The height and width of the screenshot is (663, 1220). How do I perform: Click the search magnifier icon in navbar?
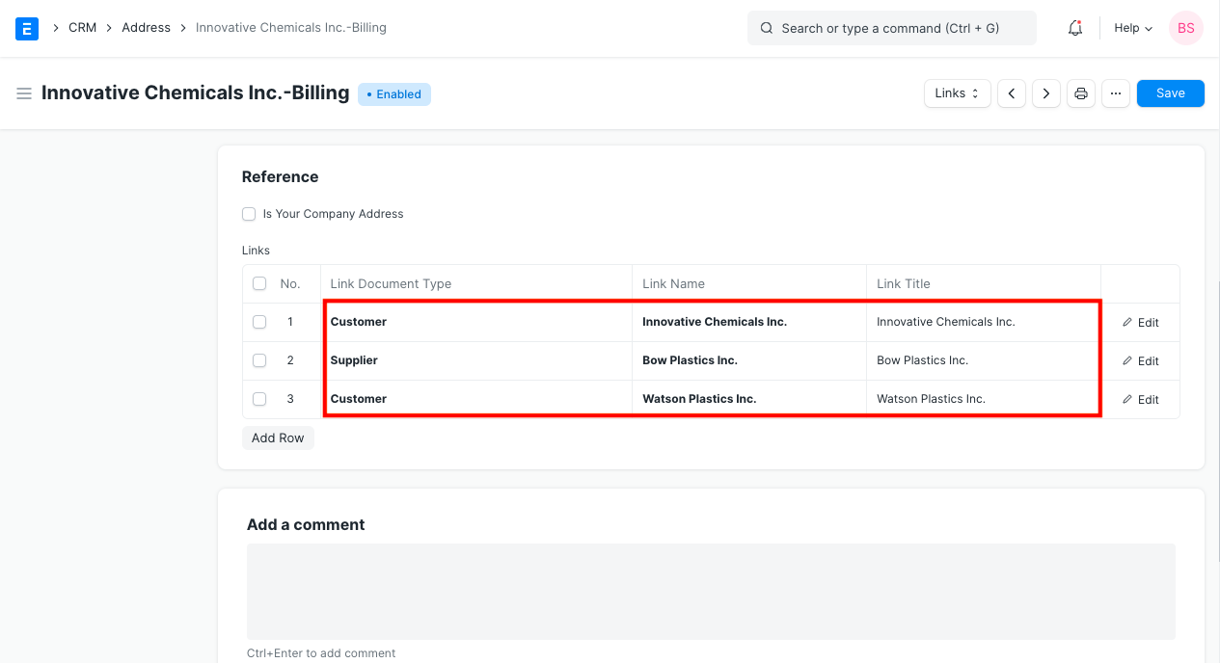[x=766, y=28]
